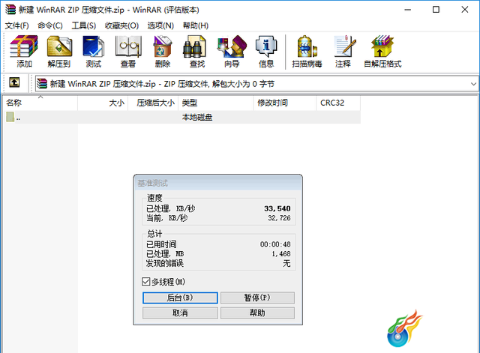Toggle the 多线程(M) checkbox
Image resolution: width=480 pixels, height=353 pixels.
146,281
